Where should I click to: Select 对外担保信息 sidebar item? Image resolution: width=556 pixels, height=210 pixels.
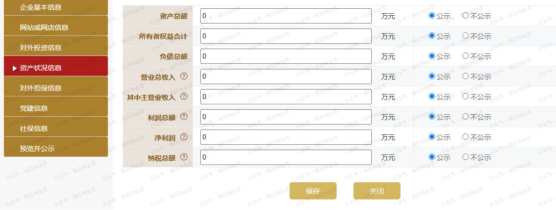coord(56,88)
